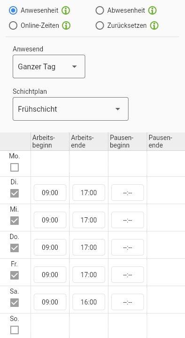Click Saturday's Arbeitsende field showing 16:00
Screen dimensions: 185x338
(89, 302)
